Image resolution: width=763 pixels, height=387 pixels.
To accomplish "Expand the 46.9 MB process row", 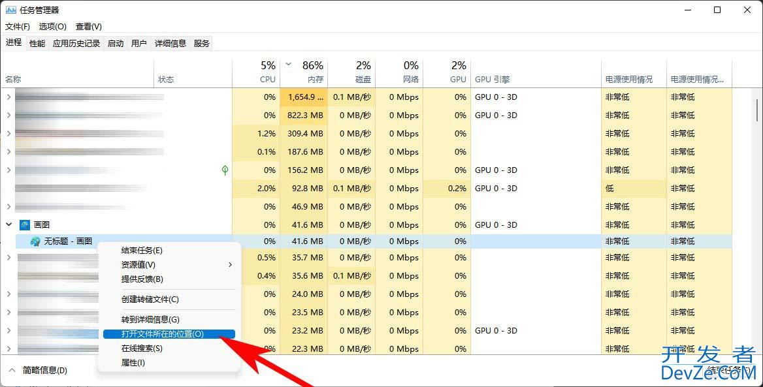I will coord(8,207).
